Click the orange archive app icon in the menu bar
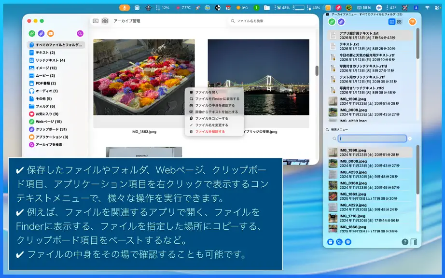Viewport: 445px width, 278px height. (x=328, y=8)
